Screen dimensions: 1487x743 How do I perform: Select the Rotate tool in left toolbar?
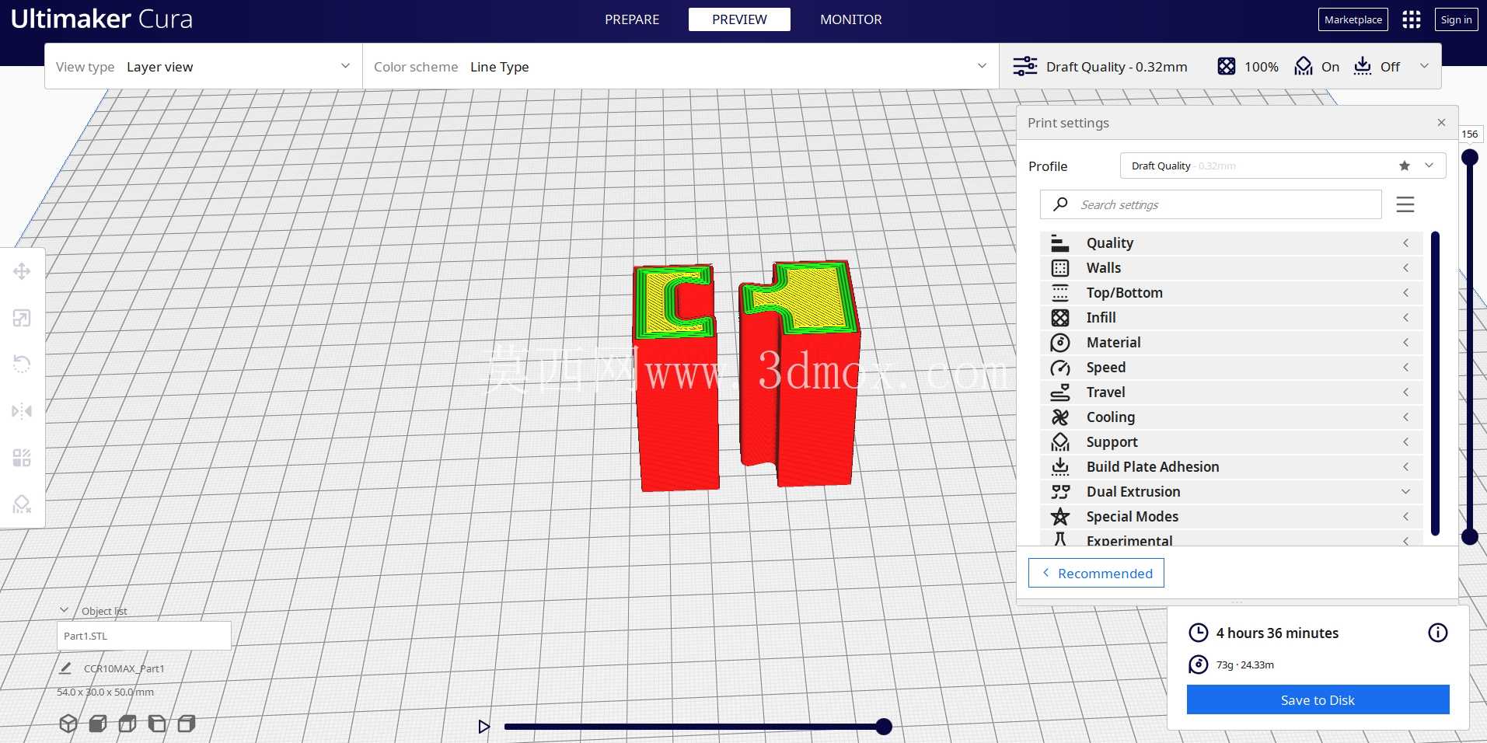(x=22, y=365)
